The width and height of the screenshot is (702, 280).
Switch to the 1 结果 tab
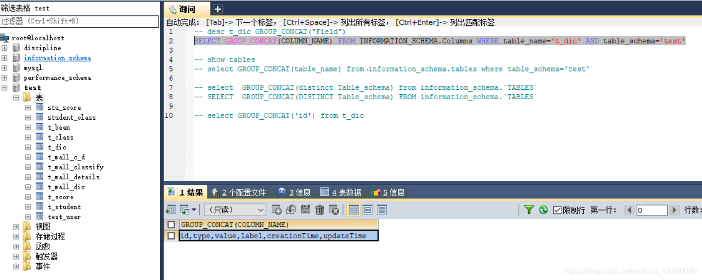(185, 192)
